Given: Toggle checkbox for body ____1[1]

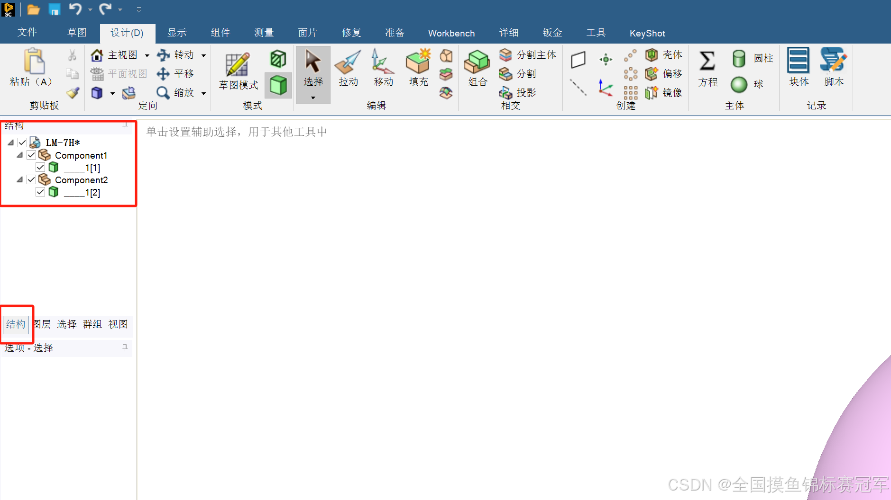Looking at the screenshot, I should pyautogui.click(x=40, y=167).
